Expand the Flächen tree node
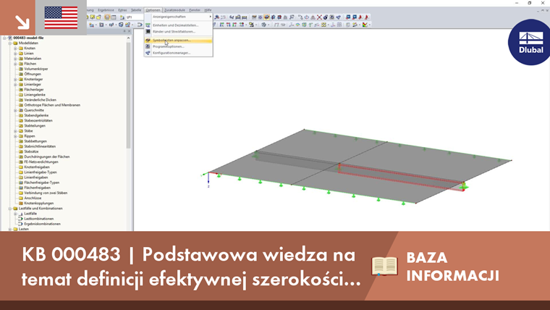The height and width of the screenshot is (310, 550). point(15,64)
